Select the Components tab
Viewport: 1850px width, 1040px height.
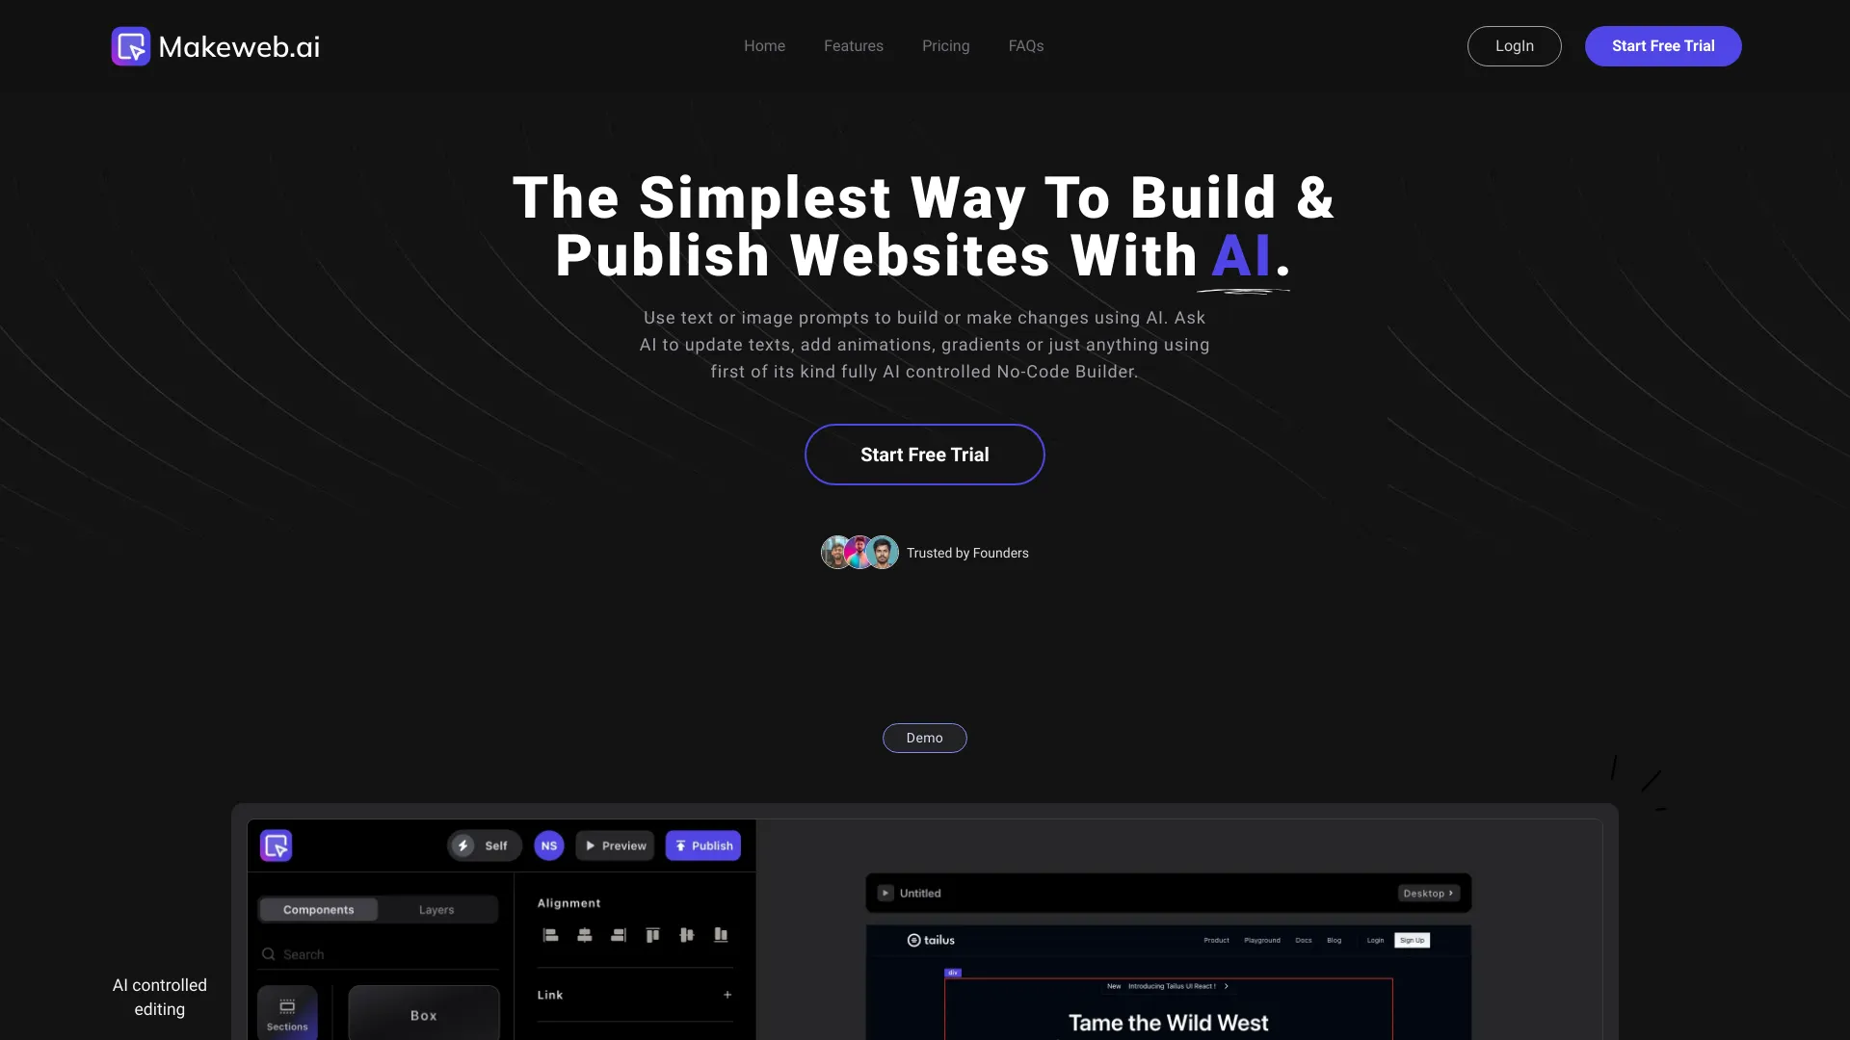click(x=318, y=909)
